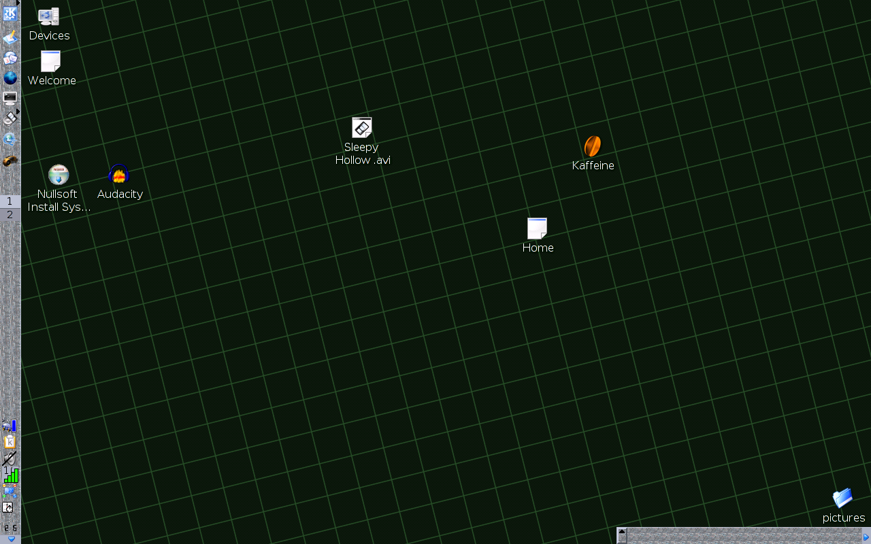Viewport: 871px width, 544px height.
Task: Switch to virtual desktop 1
Action: tap(10, 201)
